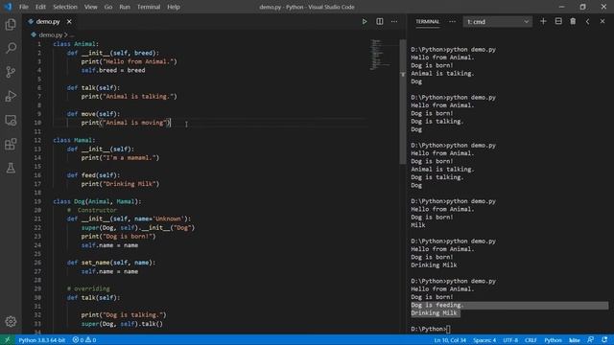
Task: Click 'def set_name(self, name):' line
Action: coord(111,263)
